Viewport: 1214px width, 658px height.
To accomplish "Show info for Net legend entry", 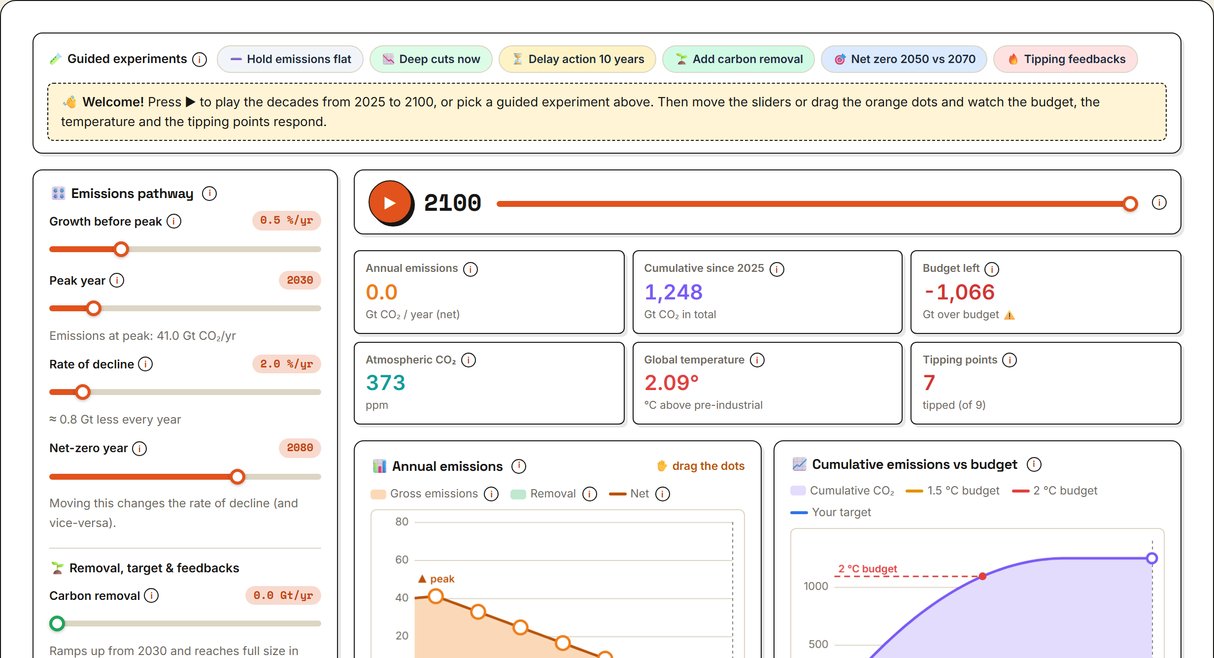I will tap(663, 493).
